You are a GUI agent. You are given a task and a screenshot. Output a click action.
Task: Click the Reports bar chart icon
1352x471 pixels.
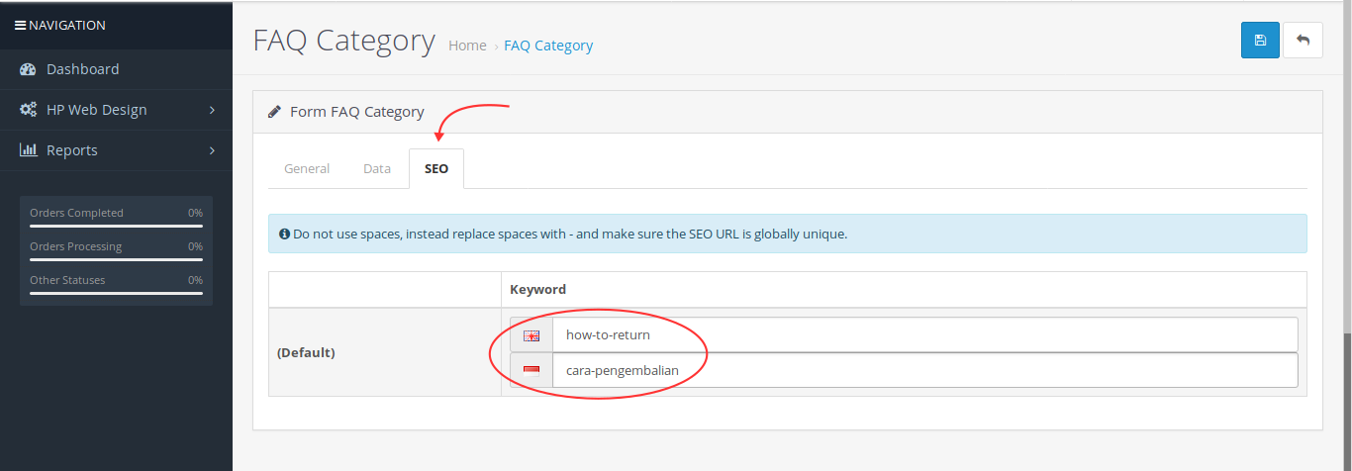click(28, 150)
